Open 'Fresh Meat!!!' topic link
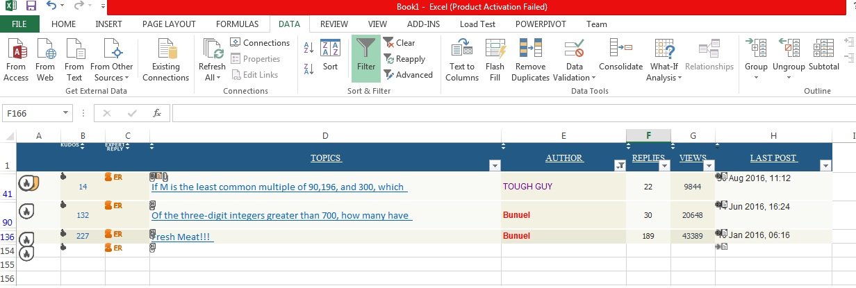856x288 pixels. pos(182,237)
